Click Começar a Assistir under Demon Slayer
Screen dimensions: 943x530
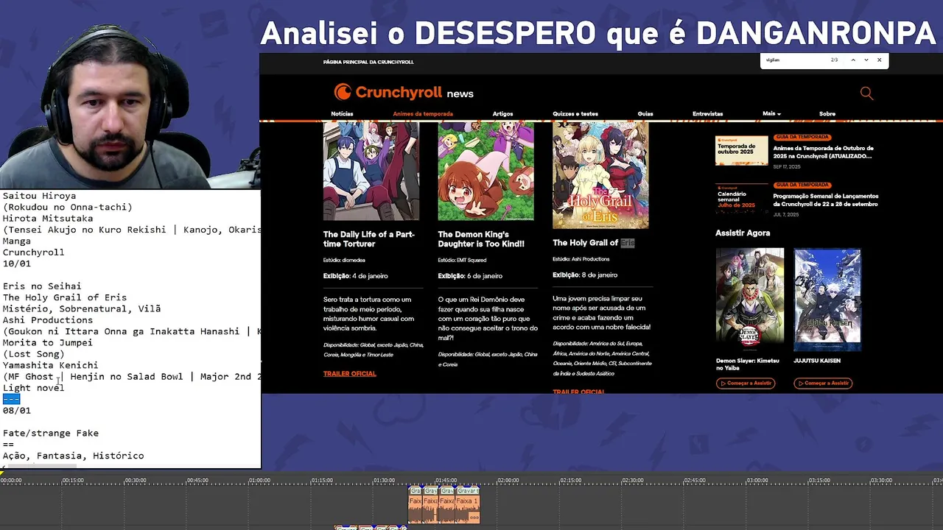745,383
